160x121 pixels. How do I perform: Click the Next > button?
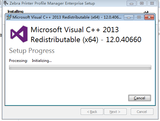pos(115,112)
